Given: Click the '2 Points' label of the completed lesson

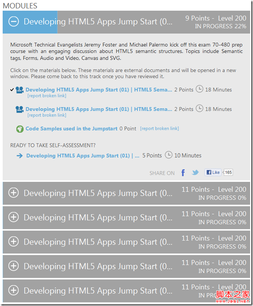Looking at the screenshot, I should (184, 90).
